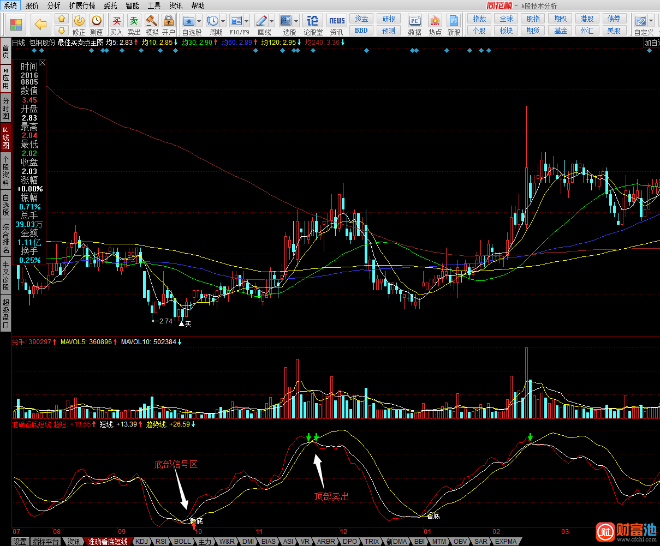Click the 修正 refresh icon

pyautogui.click(x=79, y=21)
